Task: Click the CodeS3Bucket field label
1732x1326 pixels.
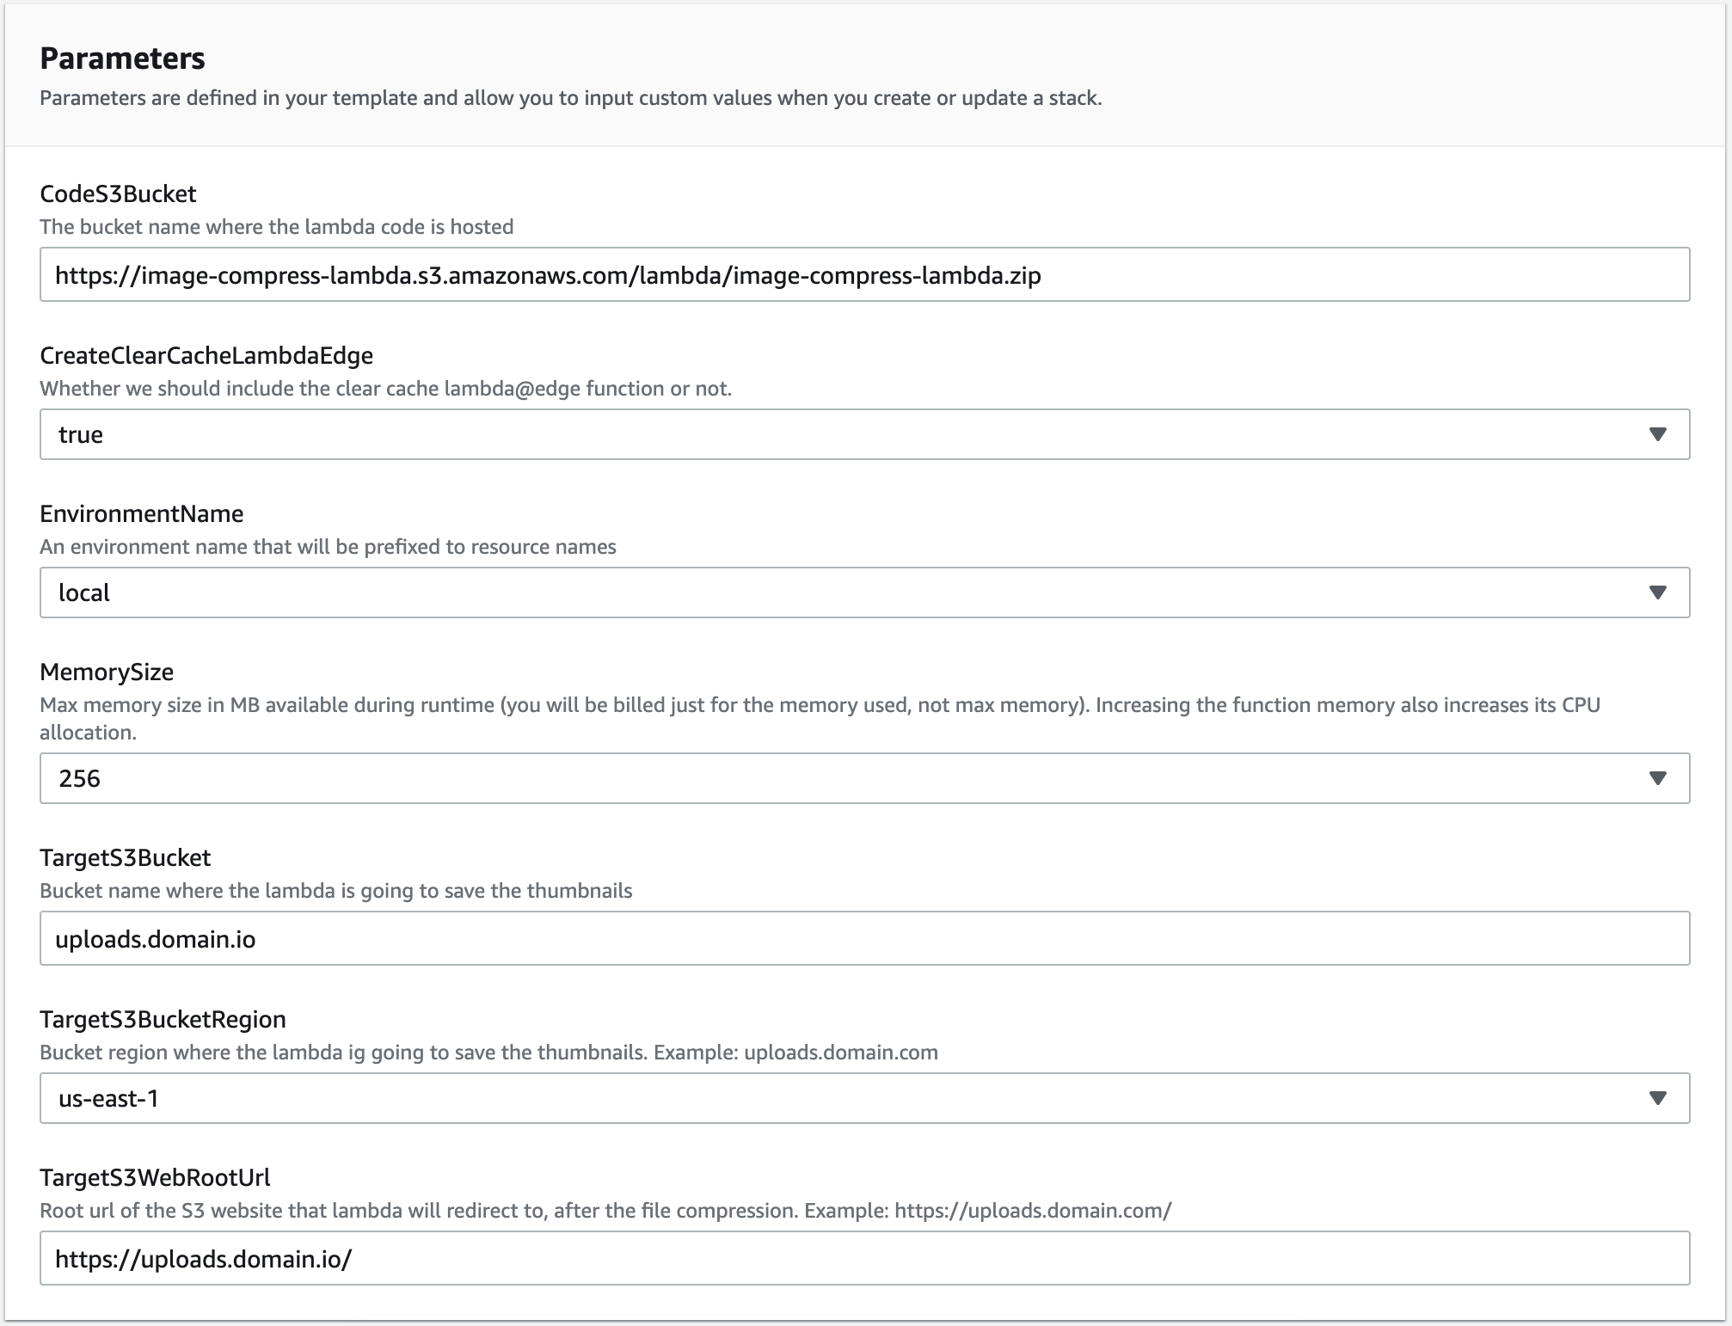Action: [118, 194]
